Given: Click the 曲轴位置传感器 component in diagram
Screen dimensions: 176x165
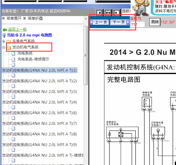Looking at the screenshot, I should 147,102.
